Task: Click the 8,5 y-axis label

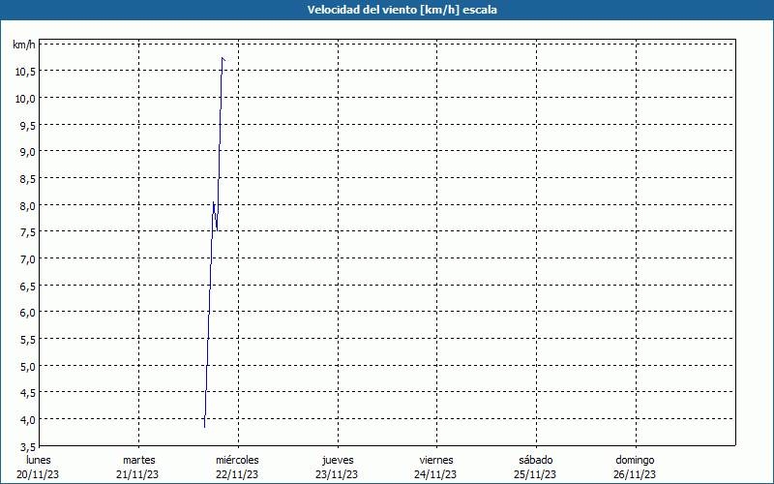Action: [27, 179]
